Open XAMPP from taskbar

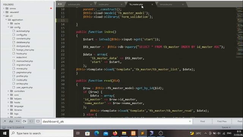pos(133,133)
